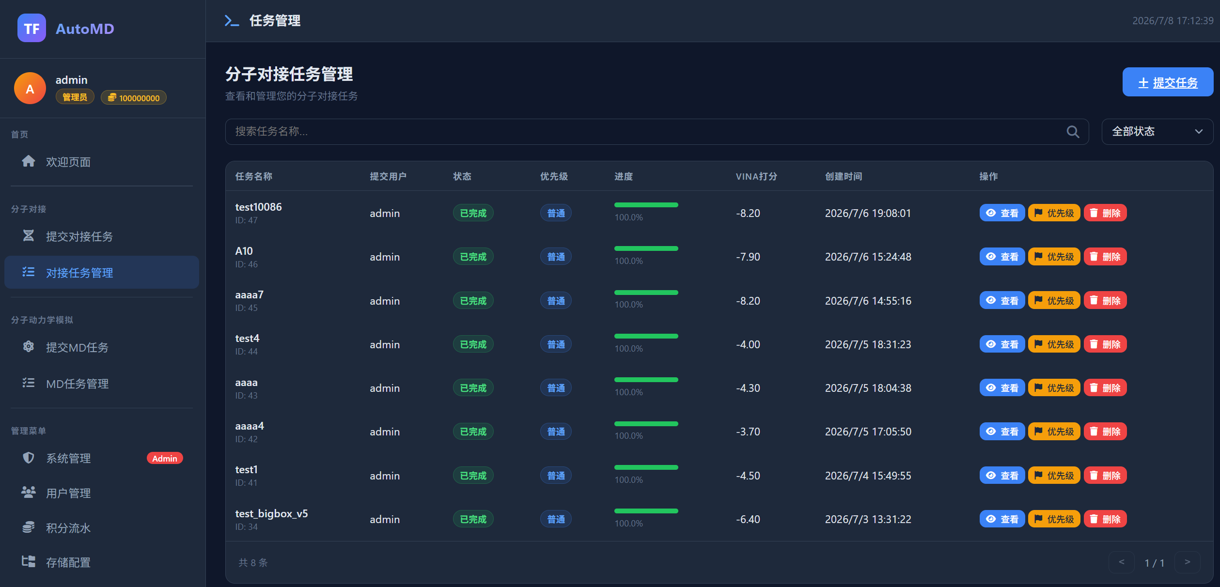The image size is (1220, 587).
Task: Click the 共 8 条 total count
Action: click(x=252, y=562)
